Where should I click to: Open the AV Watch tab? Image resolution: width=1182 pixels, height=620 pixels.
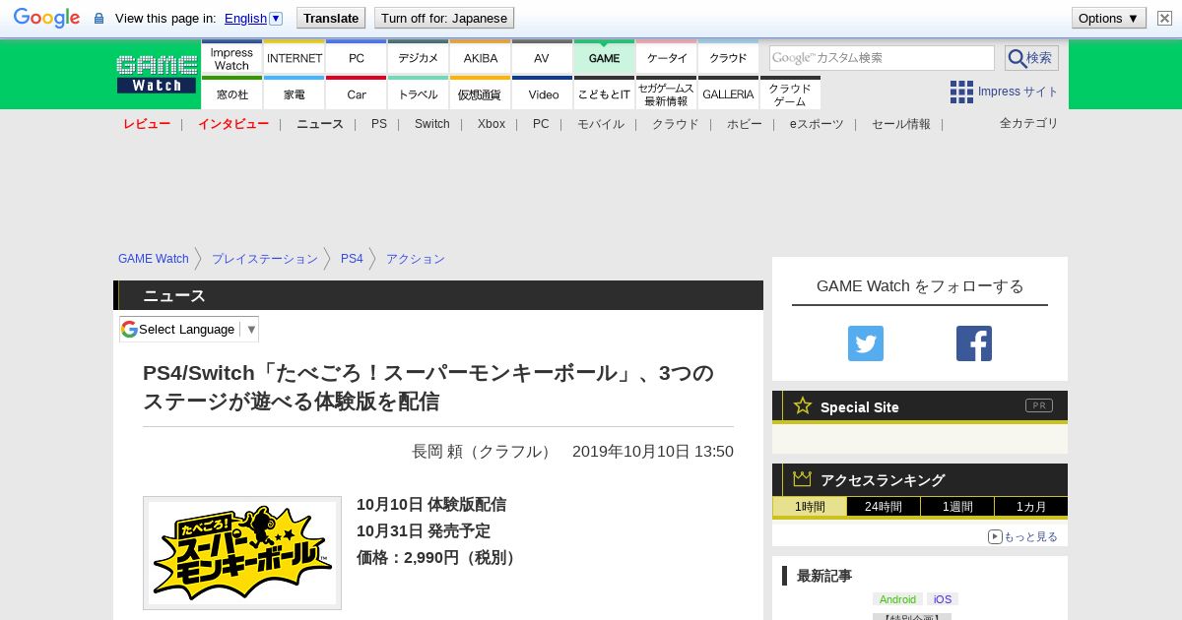[x=542, y=58]
